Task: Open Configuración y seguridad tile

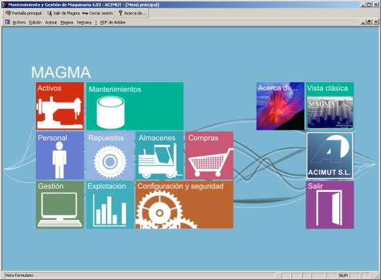Action: click(x=185, y=205)
